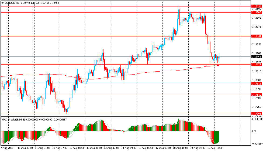Click the 19 Aug 18:00 time axis label

tap(215, 148)
